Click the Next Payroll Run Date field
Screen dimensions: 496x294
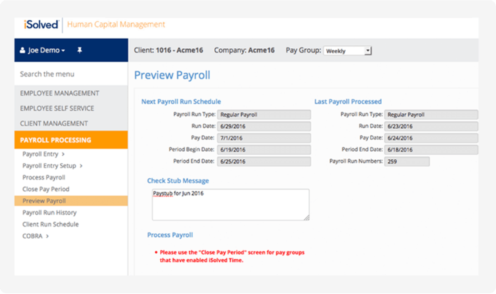click(x=264, y=126)
